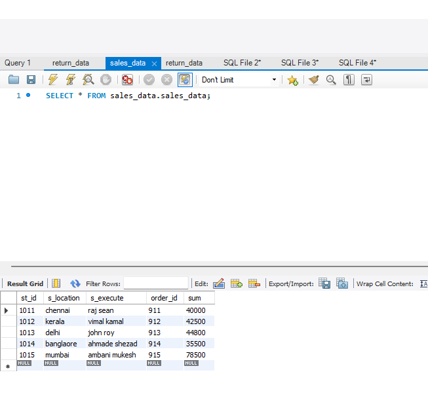Screen dimensions: 428x419
Task: Select sum value 40000
Action: (199, 310)
